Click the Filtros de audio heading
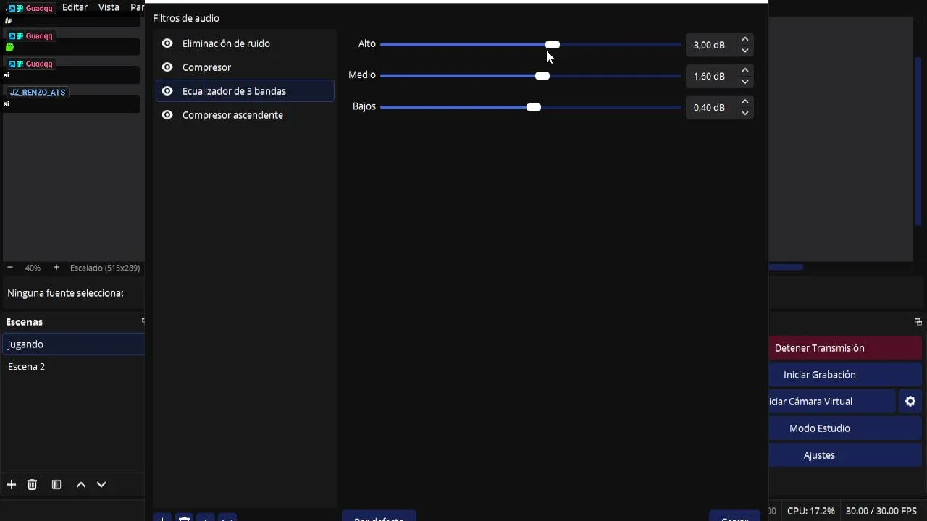Screen dimensions: 927x521 coord(186,18)
